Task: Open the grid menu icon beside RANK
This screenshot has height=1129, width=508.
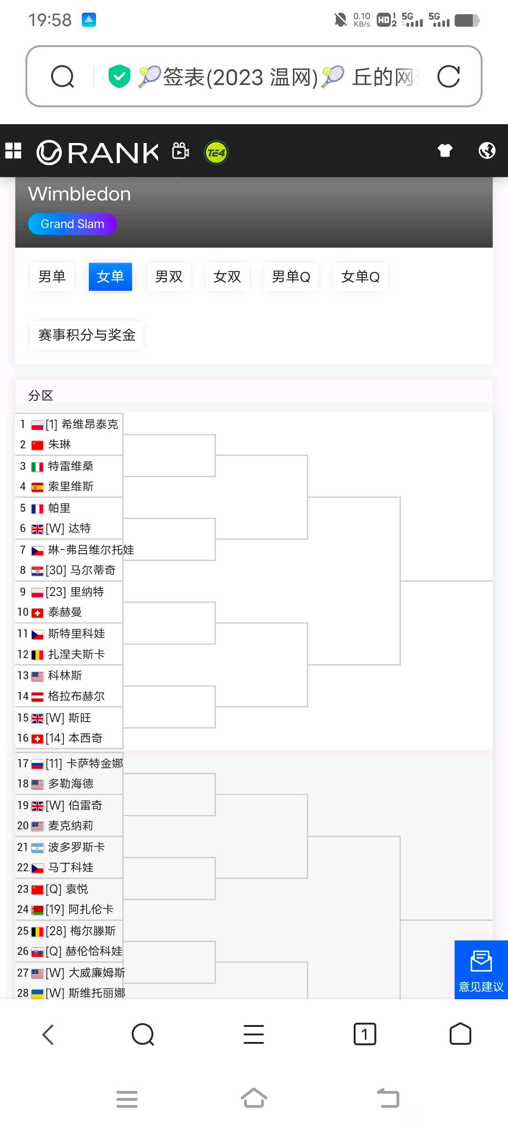Action: (x=13, y=151)
